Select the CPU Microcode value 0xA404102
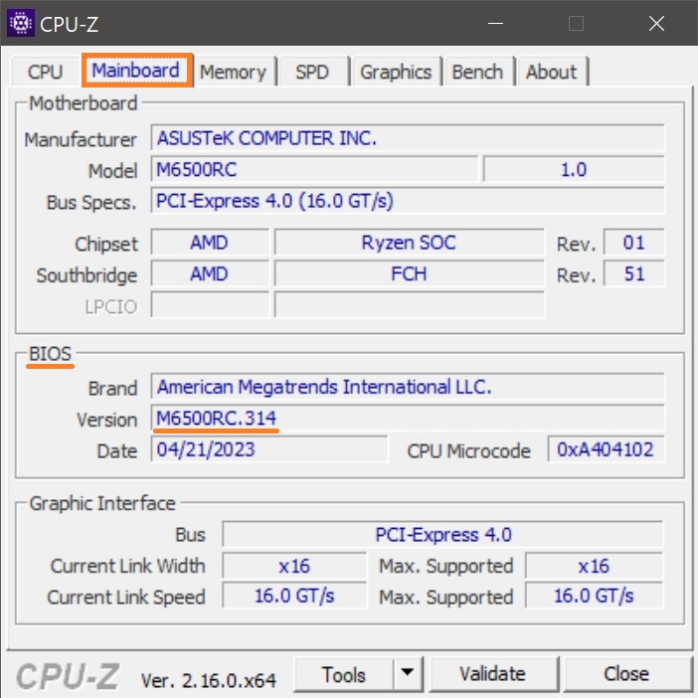Image resolution: width=698 pixels, height=698 pixels. (606, 449)
